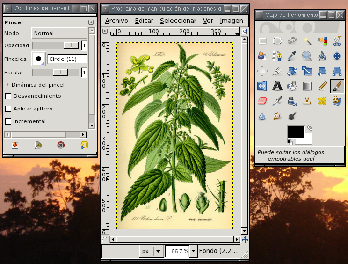Select the Text tool
The image size is (348, 264).
click(277, 86)
